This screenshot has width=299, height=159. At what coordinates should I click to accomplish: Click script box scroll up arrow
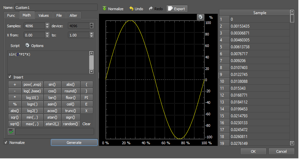click(91, 53)
